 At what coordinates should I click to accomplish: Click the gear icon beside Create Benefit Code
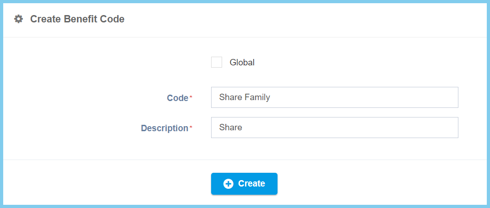coord(18,19)
